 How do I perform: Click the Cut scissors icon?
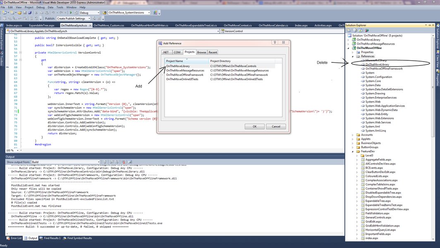[x=36, y=13]
